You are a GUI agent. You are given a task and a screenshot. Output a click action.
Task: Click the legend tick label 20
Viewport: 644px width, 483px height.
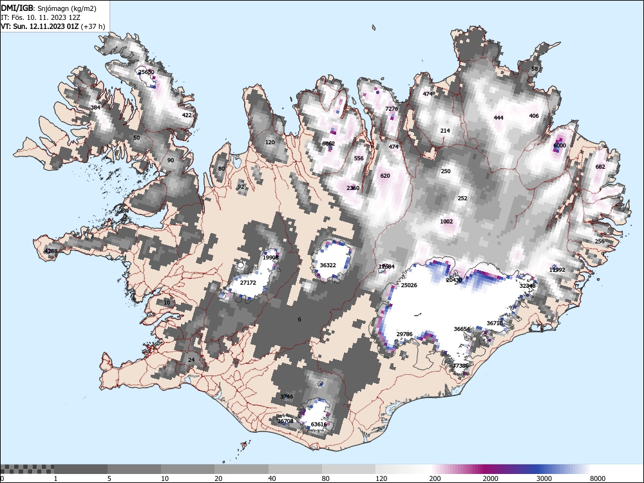218,478
